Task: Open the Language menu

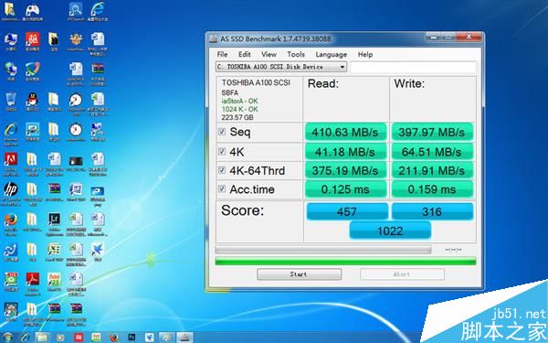Action: click(x=331, y=54)
